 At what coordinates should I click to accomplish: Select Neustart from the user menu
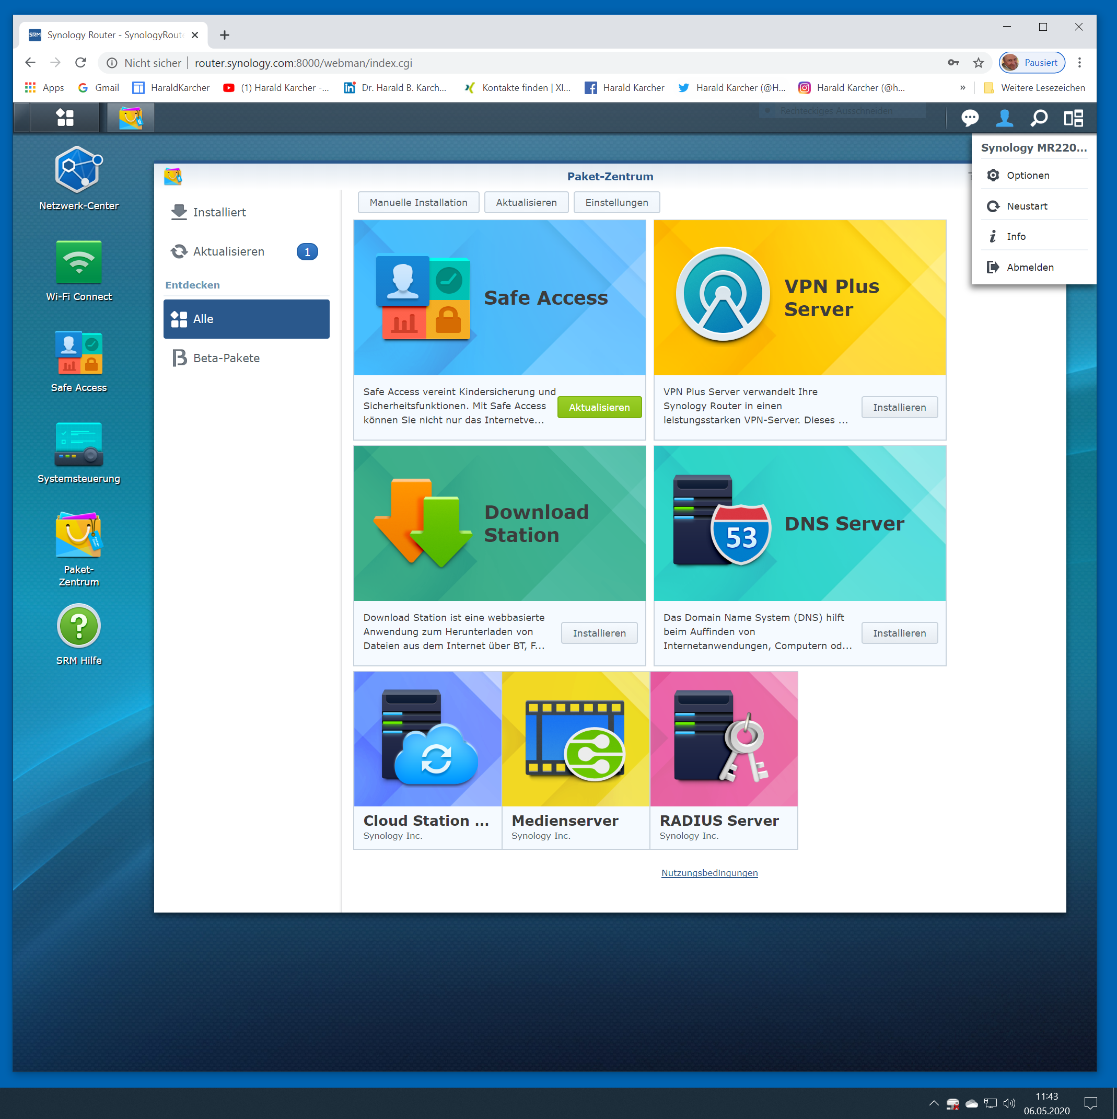pos(1027,206)
